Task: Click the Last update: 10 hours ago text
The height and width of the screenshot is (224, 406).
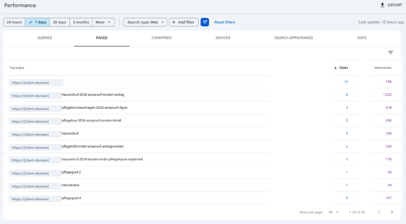Action: 381,22
